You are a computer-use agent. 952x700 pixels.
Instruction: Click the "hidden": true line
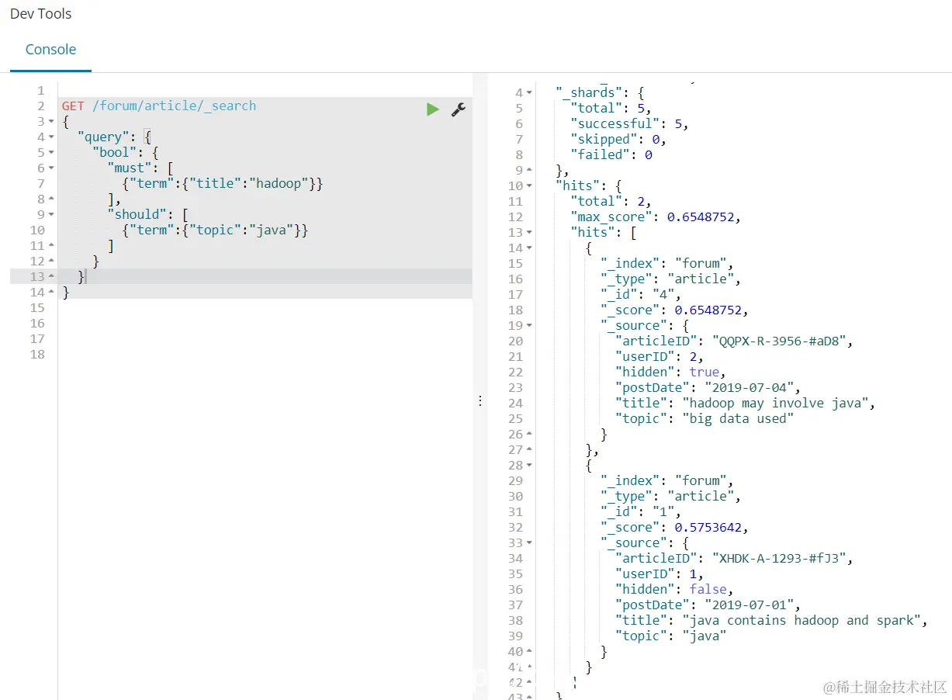click(x=671, y=373)
